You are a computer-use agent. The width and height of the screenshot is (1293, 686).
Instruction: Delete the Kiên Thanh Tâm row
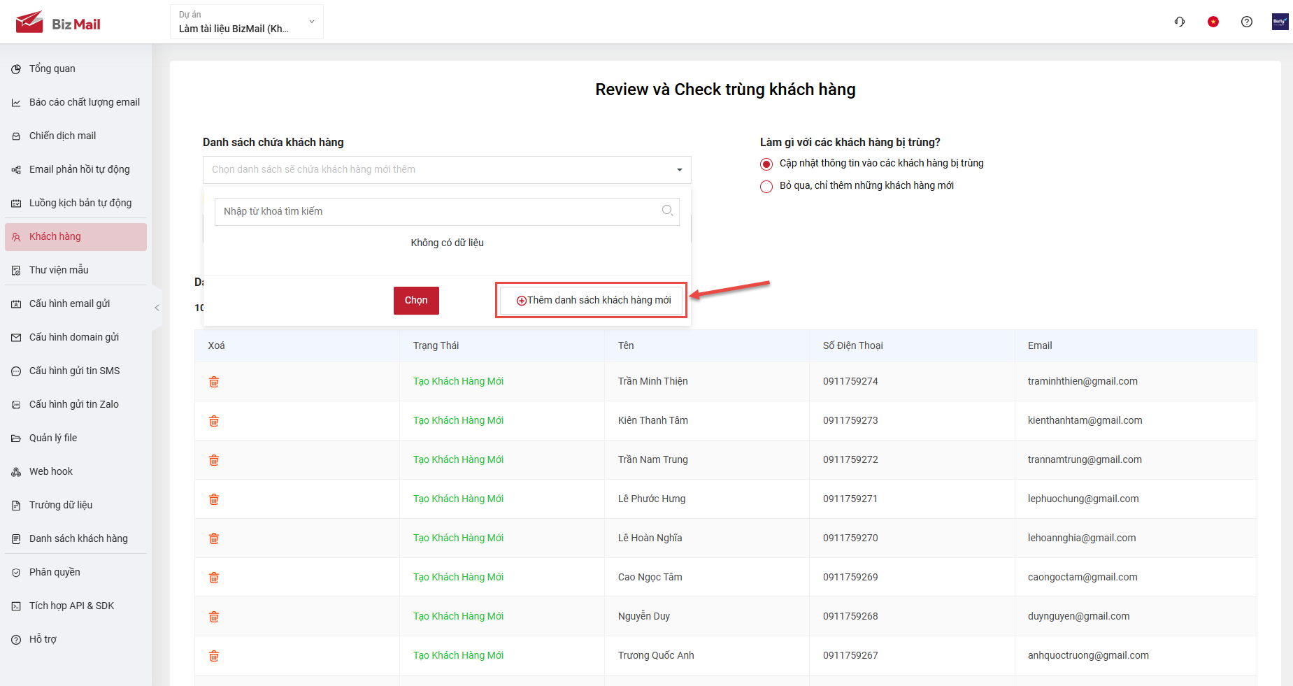[x=214, y=421]
